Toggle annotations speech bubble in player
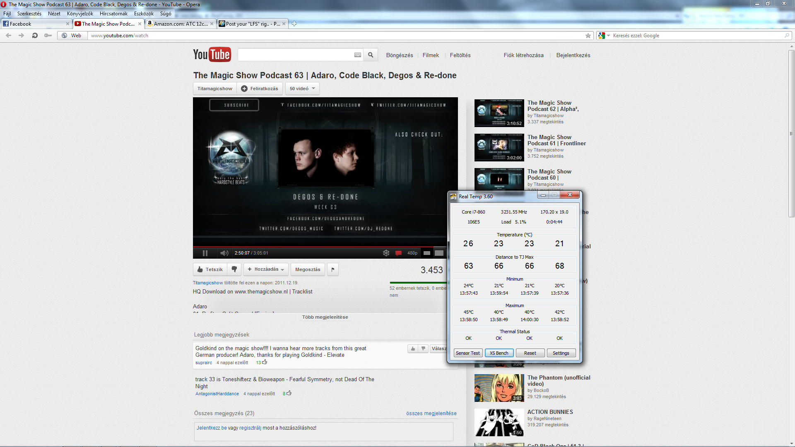795x447 pixels. [x=398, y=253]
